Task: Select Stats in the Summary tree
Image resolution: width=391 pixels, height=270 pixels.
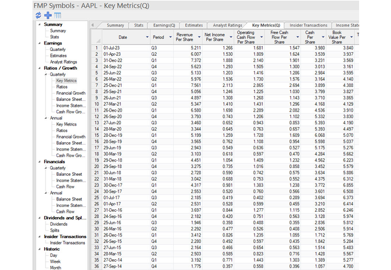Action: (54, 37)
